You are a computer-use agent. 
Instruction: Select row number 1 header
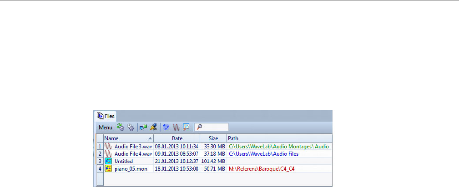pos(100,146)
